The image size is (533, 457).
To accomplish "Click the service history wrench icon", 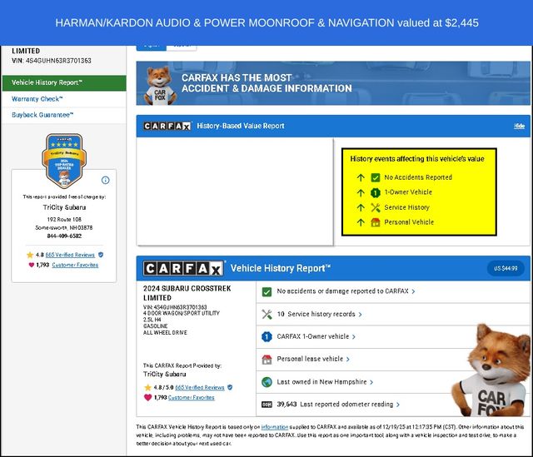I will (266, 315).
